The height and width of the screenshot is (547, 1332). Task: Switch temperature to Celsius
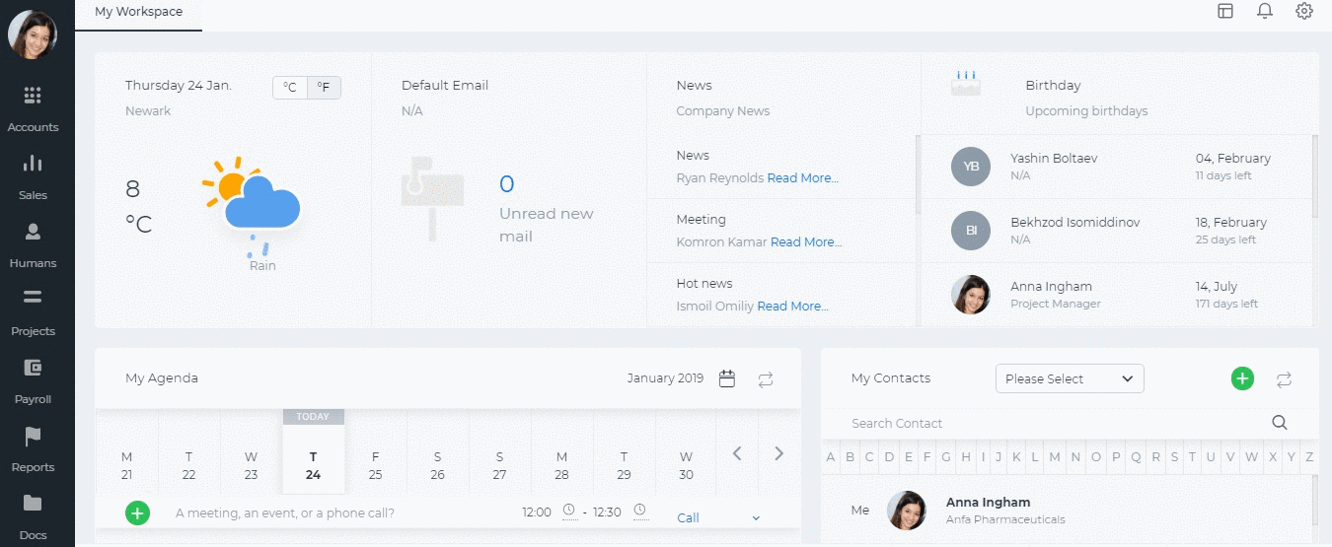click(x=290, y=88)
